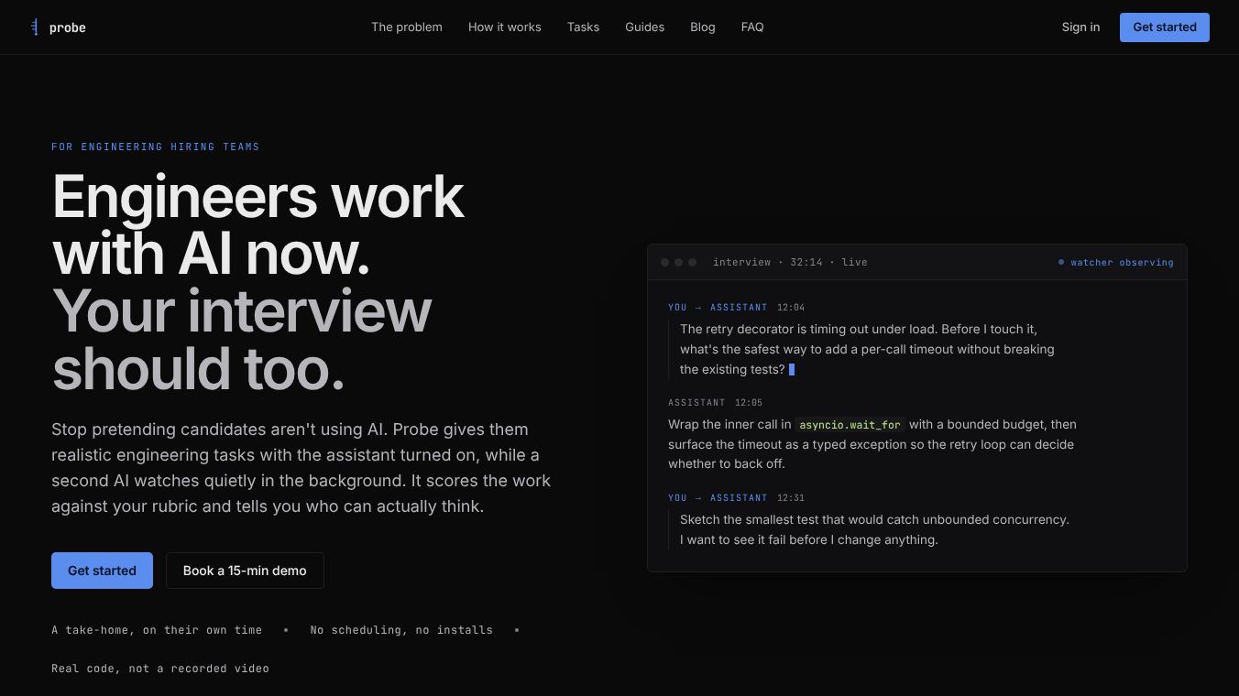Open The problem nav item
1239x696 pixels.
pyautogui.click(x=407, y=27)
